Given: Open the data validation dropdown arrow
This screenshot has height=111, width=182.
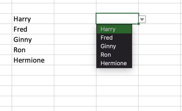Looking at the screenshot, I should [x=142, y=19].
